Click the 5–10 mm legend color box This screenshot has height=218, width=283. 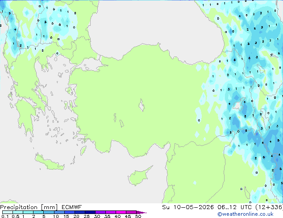(49, 212)
